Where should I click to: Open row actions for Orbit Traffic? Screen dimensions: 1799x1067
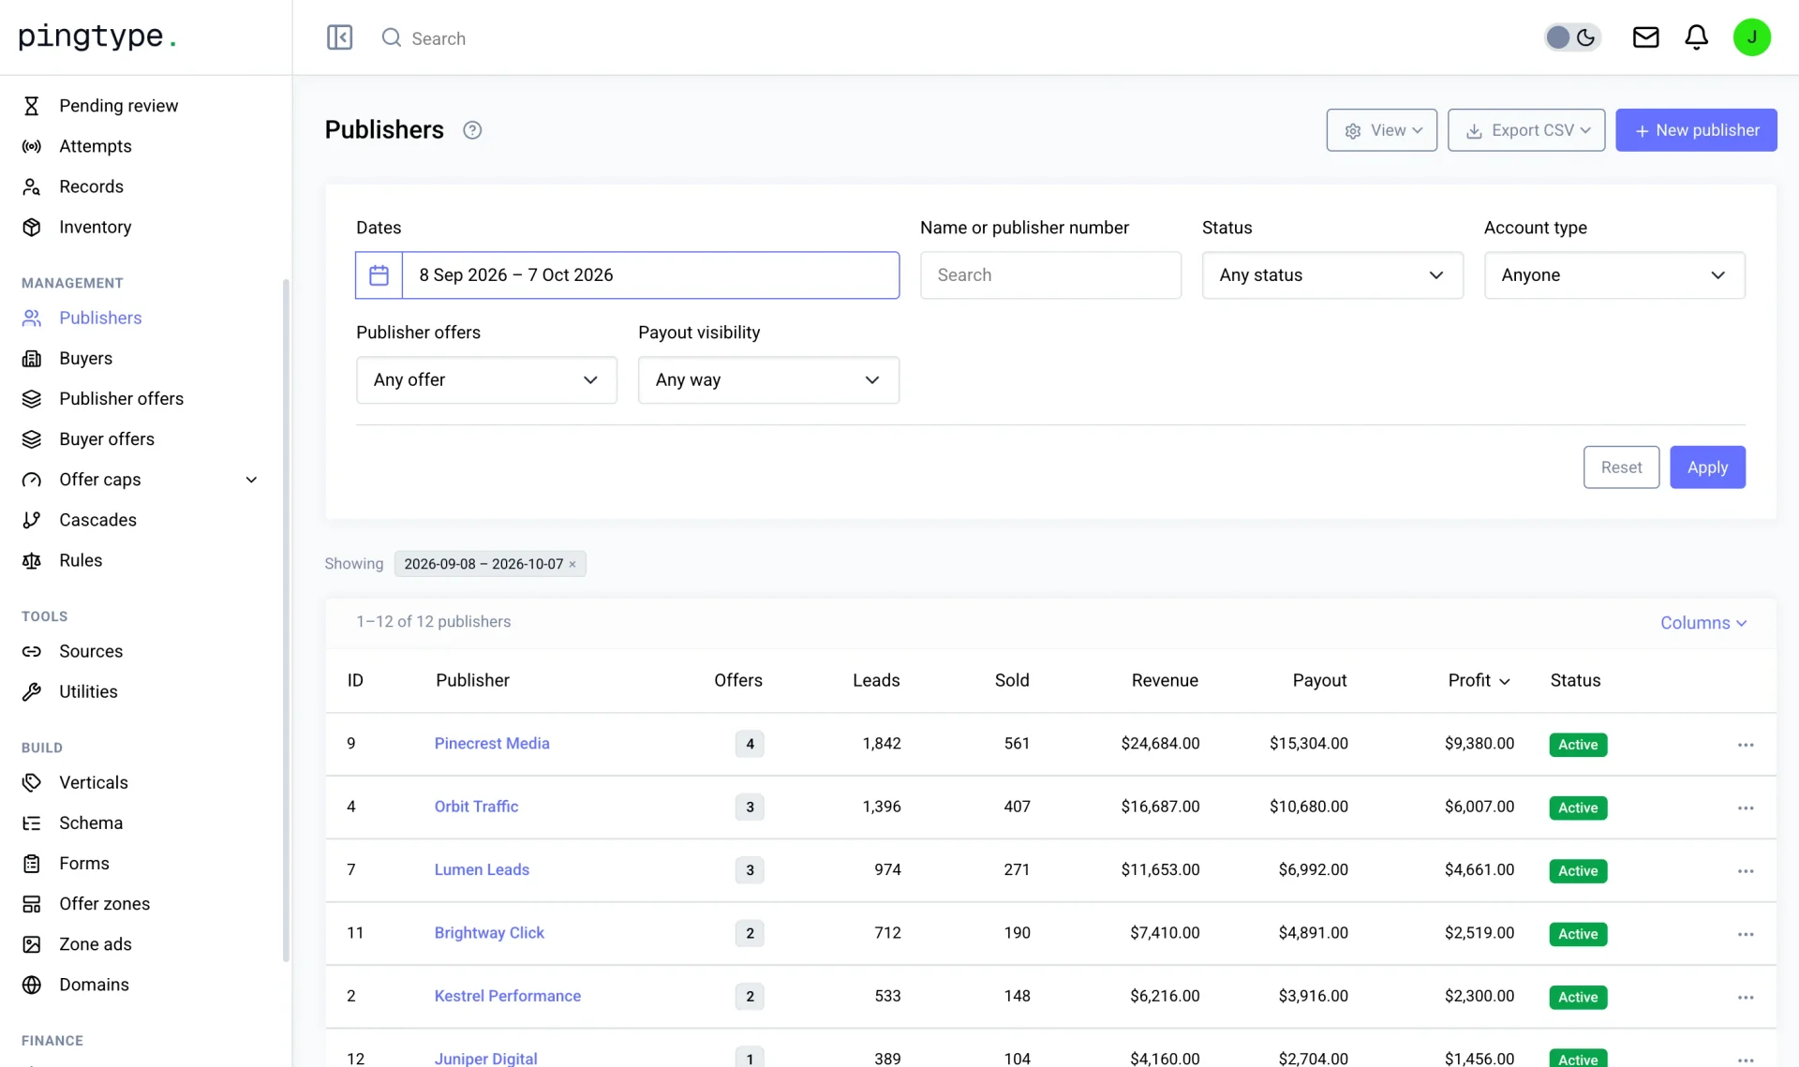pos(1745,808)
